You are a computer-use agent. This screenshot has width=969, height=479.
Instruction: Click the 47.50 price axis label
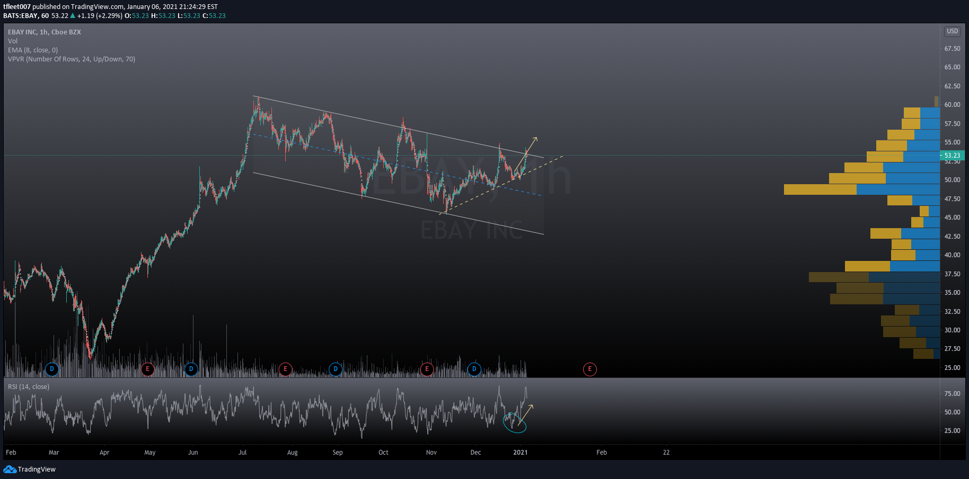click(952, 199)
